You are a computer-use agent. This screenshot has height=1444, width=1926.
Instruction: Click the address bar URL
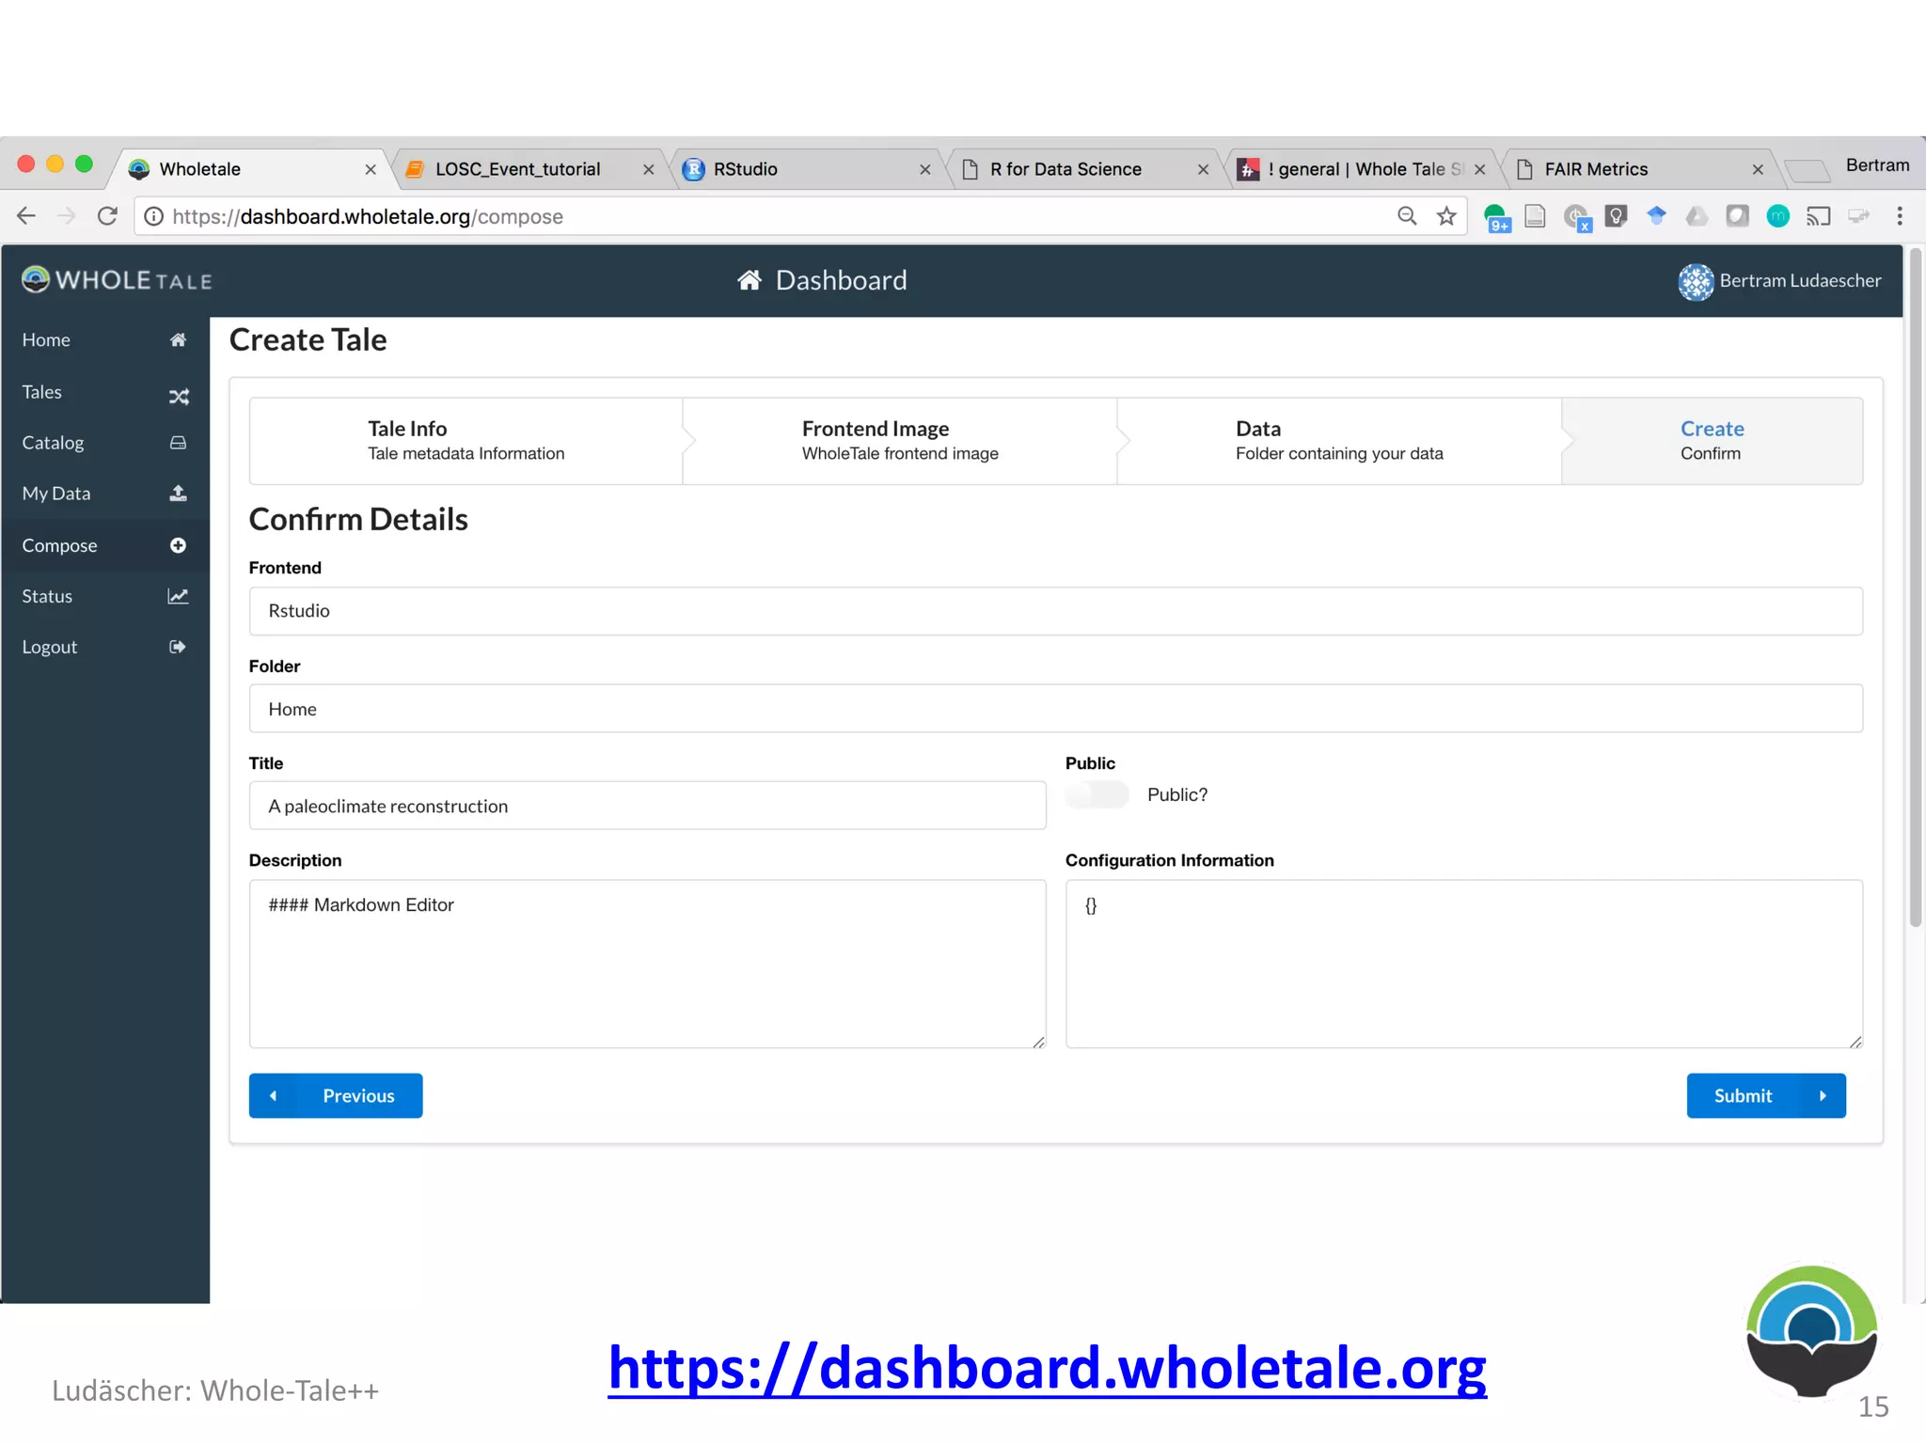[x=368, y=217]
